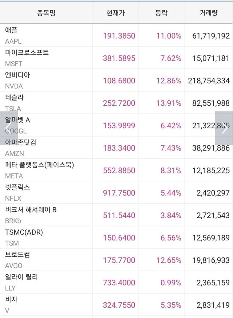Sort by 등락 column header
This screenshot has width=233, height=318.
(x=161, y=13)
